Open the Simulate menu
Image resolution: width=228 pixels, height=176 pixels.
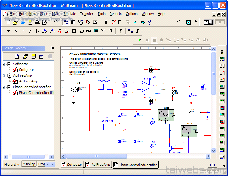tap(70, 14)
